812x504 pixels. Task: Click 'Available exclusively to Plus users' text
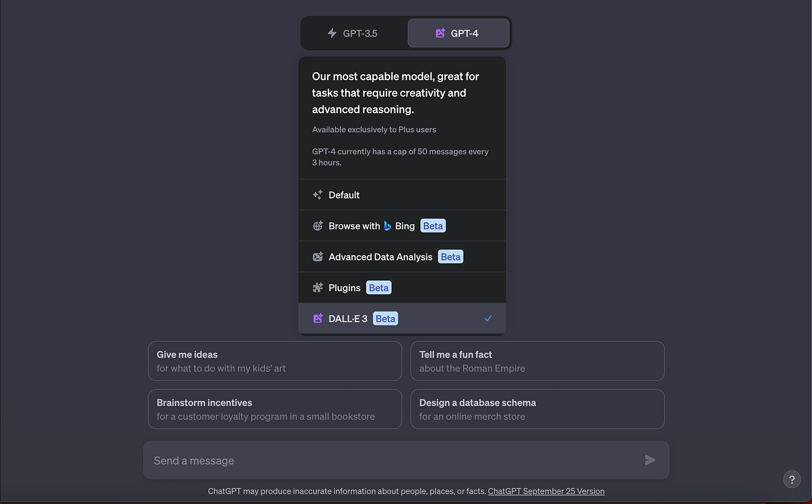click(x=374, y=129)
